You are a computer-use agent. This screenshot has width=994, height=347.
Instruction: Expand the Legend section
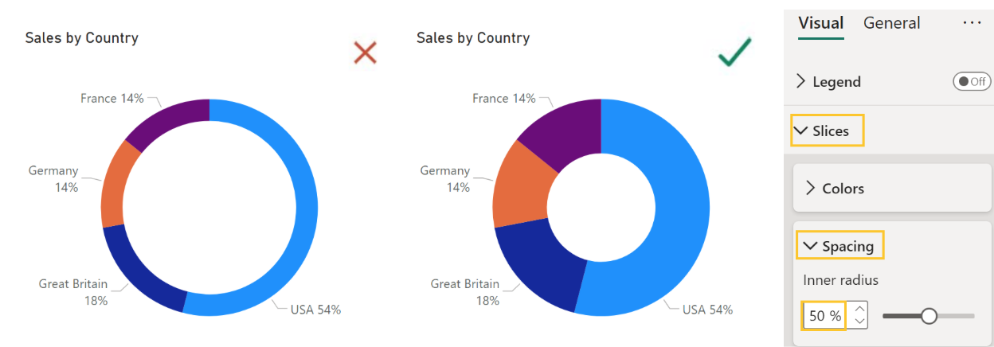click(x=829, y=81)
